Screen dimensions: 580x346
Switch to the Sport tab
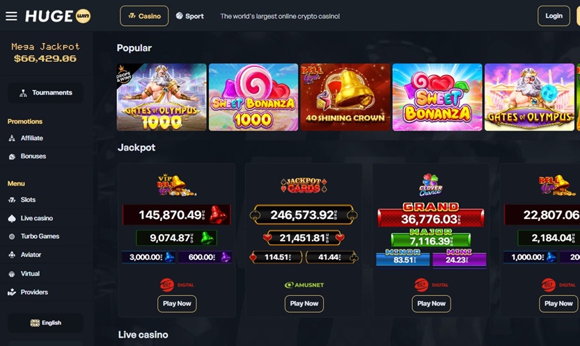(190, 16)
